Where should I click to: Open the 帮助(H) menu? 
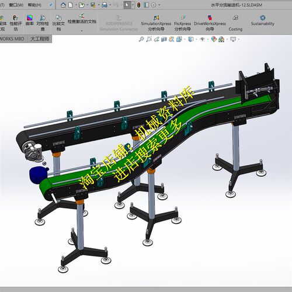[x=34, y=5]
